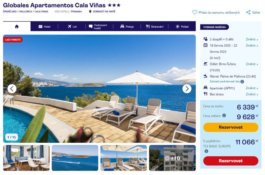265x175 pixels.
Task: Click the red Rezervovat button with insurance
Action: 231,161
